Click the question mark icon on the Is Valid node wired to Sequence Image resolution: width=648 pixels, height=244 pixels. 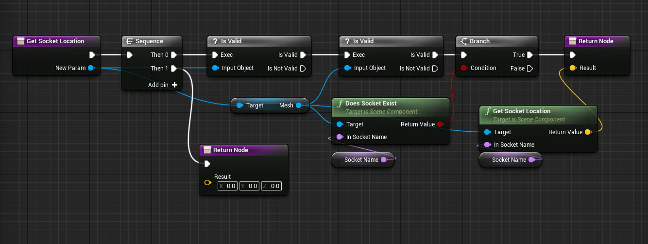(215, 41)
